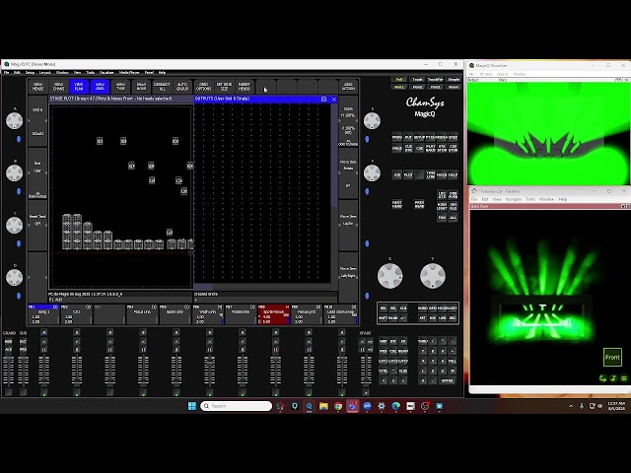This screenshot has height=473, width=631.
Task: Click the Y encoder wheel
Action: [x=433, y=276]
